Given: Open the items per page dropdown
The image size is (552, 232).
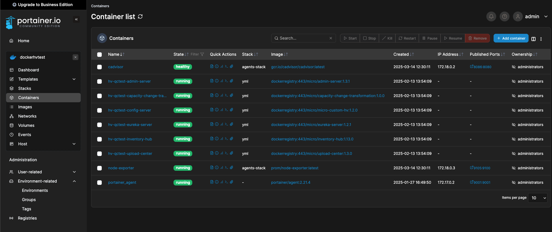Looking at the screenshot, I should click(x=538, y=198).
